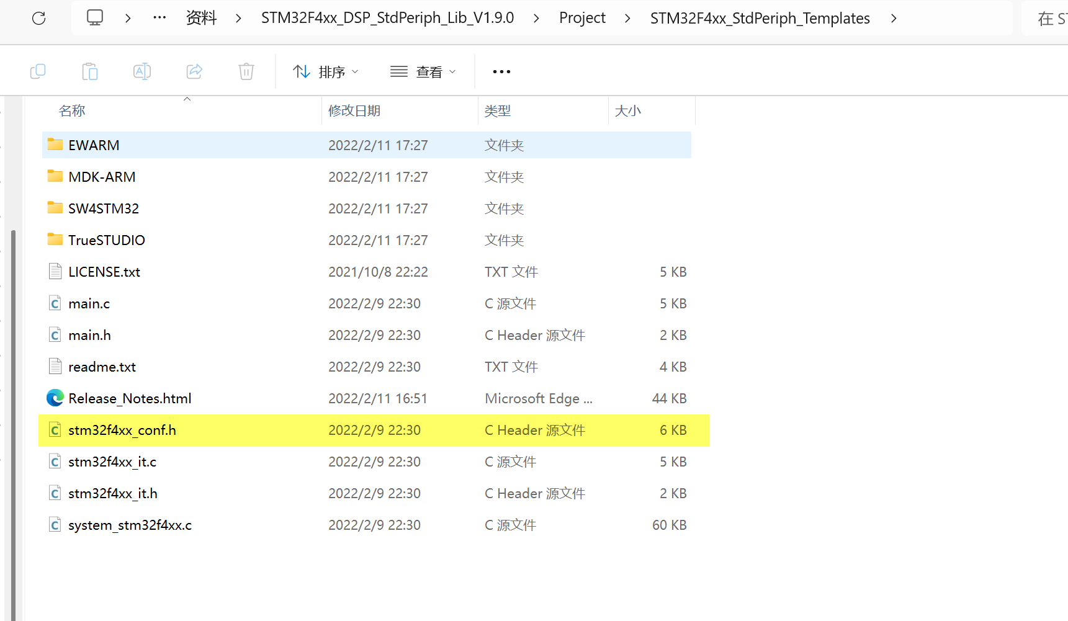Viewport: 1068px width, 621px height.
Task: Go to Project folder in breadcrumb
Action: pos(582,18)
